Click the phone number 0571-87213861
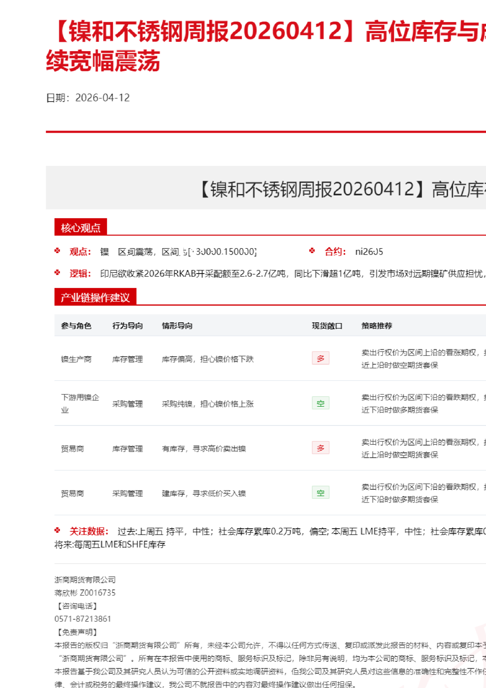Screen dimensions: 486x688 [x=83, y=619]
